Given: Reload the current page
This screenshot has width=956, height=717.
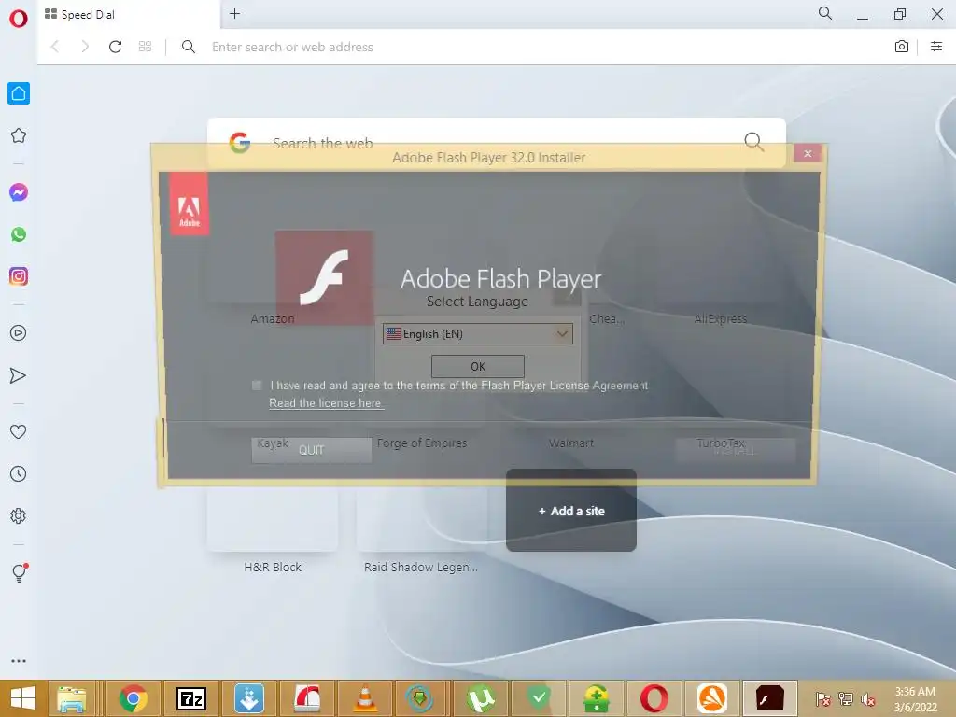Looking at the screenshot, I should pyautogui.click(x=115, y=47).
